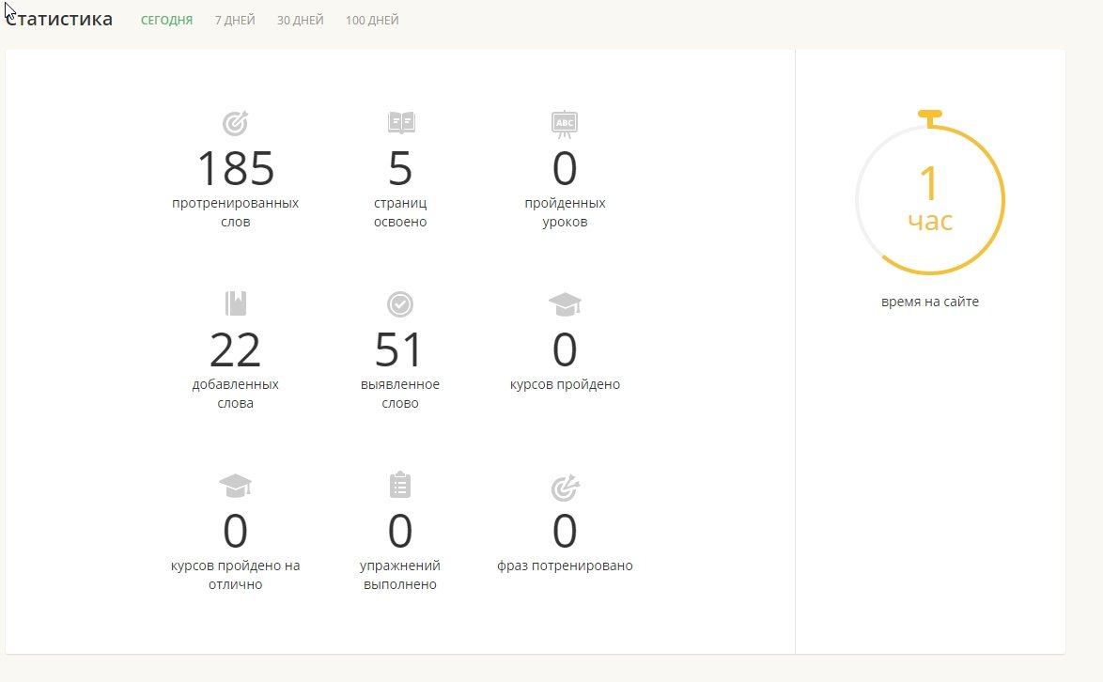The height and width of the screenshot is (682, 1103).
Task: Click the 22 added words count
Action: [235, 350]
